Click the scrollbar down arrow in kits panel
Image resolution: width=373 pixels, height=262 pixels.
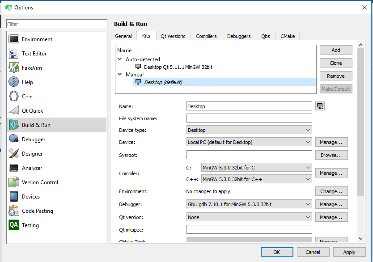360,239
